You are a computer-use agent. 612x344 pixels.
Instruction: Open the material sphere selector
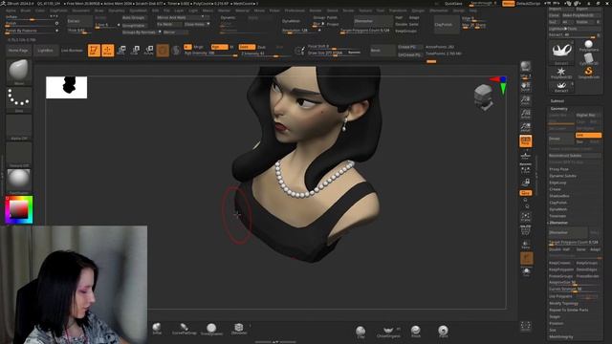(19, 181)
